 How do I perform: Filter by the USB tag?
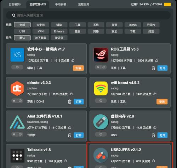coord(22,31)
